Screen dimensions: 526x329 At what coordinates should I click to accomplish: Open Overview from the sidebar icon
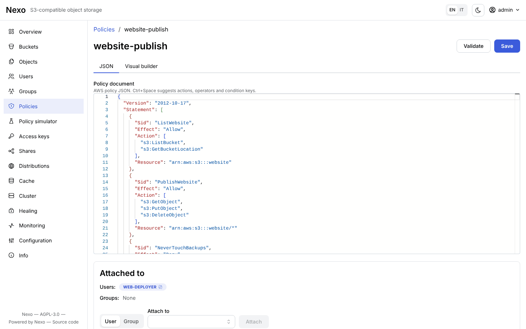pyautogui.click(x=11, y=32)
